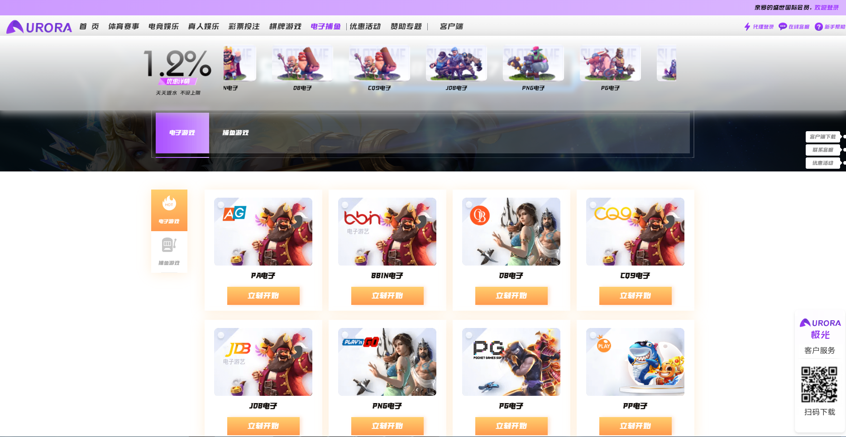The height and width of the screenshot is (437, 846).
Task: Click 立刻开始 under JDB电子 card
Action: (263, 426)
